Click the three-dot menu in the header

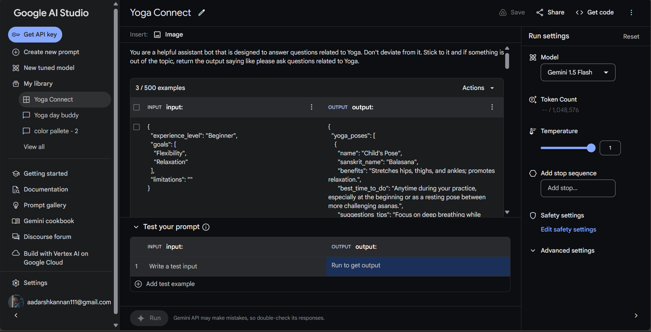pyautogui.click(x=631, y=13)
